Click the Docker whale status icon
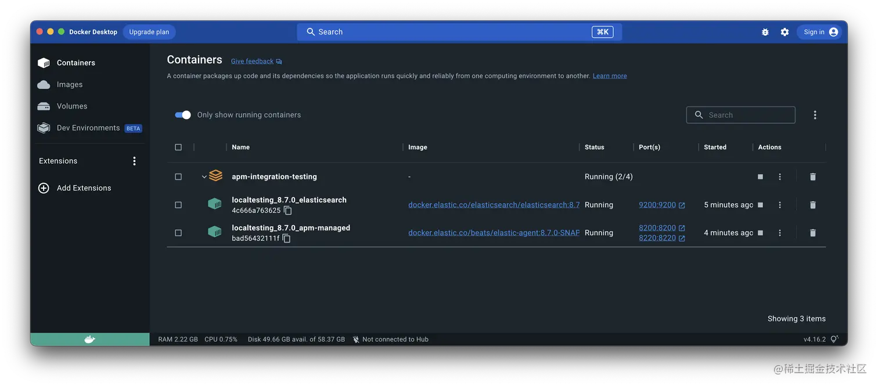 click(90, 340)
